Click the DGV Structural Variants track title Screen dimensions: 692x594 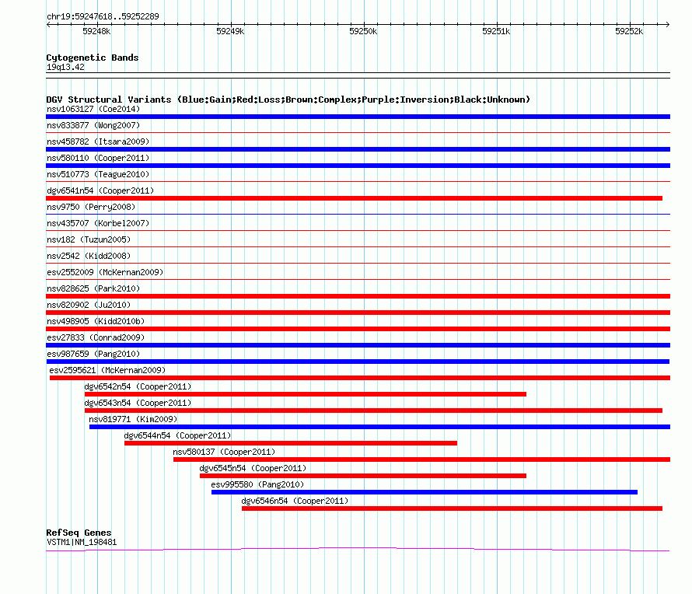pos(288,100)
